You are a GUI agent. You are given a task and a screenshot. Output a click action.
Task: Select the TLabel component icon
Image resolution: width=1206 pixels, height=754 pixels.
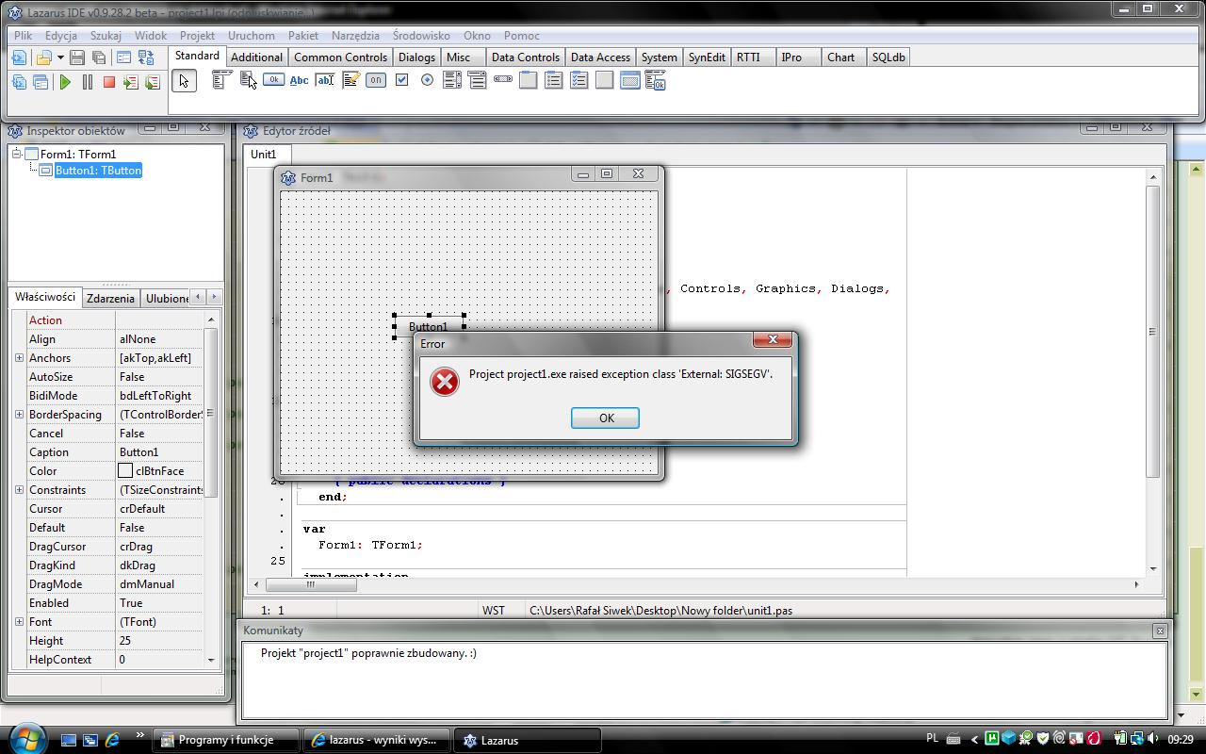[x=299, y=80]
